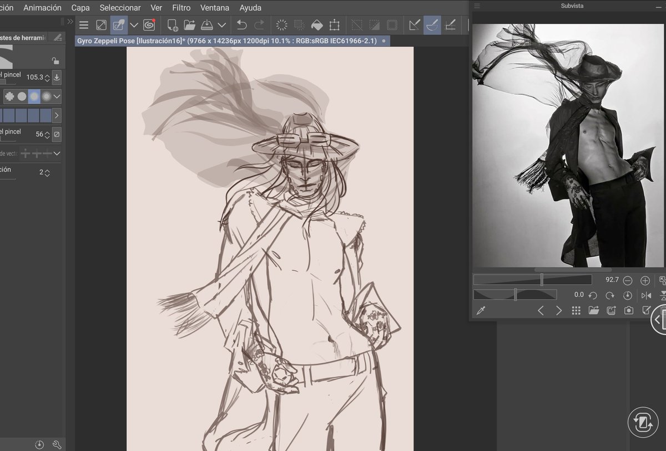
Task: Expand the double-chevron panel collapse arrows
Action: (x=70, y=22)
